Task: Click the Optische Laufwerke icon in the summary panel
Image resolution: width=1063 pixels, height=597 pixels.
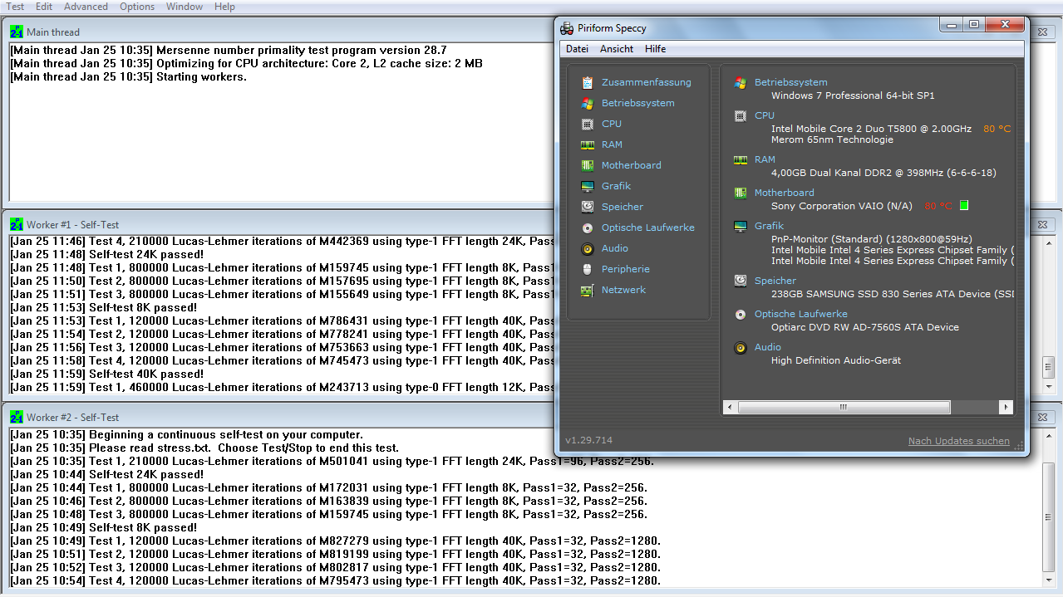Action: [741, 315]
